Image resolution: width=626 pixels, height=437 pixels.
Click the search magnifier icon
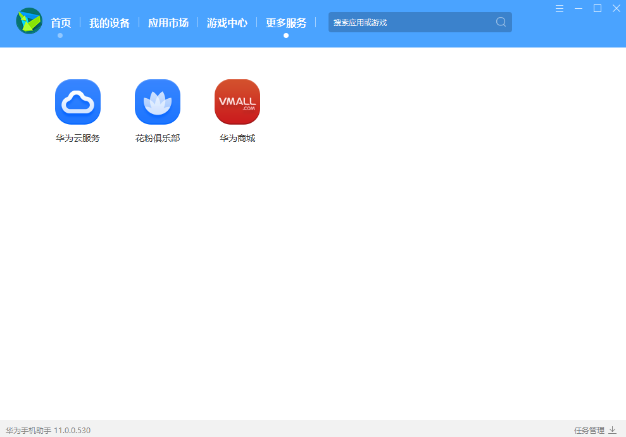501,22
